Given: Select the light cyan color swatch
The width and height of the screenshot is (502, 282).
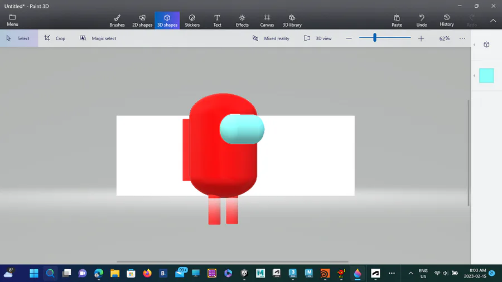Looking at the screenshot, I should pyautogui.click(x=486, y=75).
